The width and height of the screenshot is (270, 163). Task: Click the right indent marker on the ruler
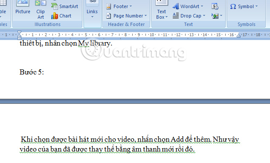pos(238,36)
